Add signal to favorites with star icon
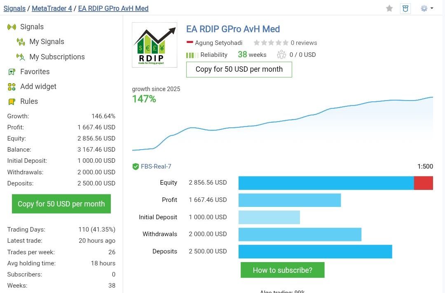This screenshot has width=445, height=293. tap(389, 8)
